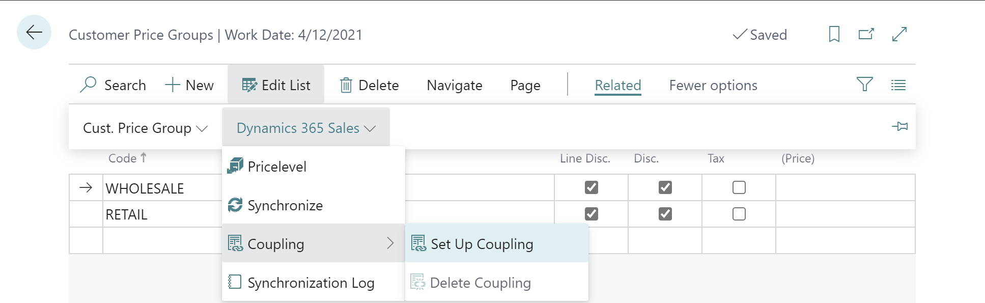Pin the action bar with pin icon
The height and width of the screenshot is (303, 985).
click(899, 126)
